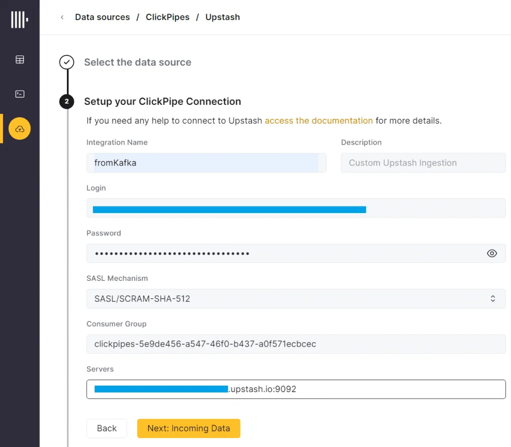Go to ClickPipes breadcrumb

pos(168,17)
